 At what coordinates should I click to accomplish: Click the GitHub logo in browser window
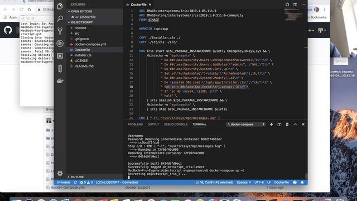[x=8, y=30]
